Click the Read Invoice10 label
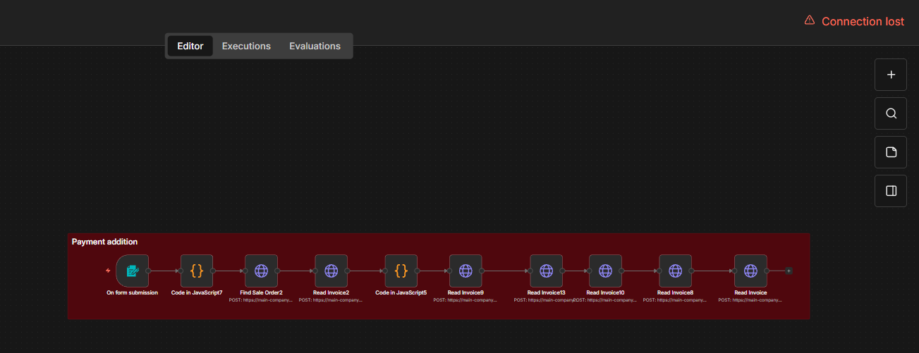The height and width of the screenshot is (353, 919). coord(605,292)
